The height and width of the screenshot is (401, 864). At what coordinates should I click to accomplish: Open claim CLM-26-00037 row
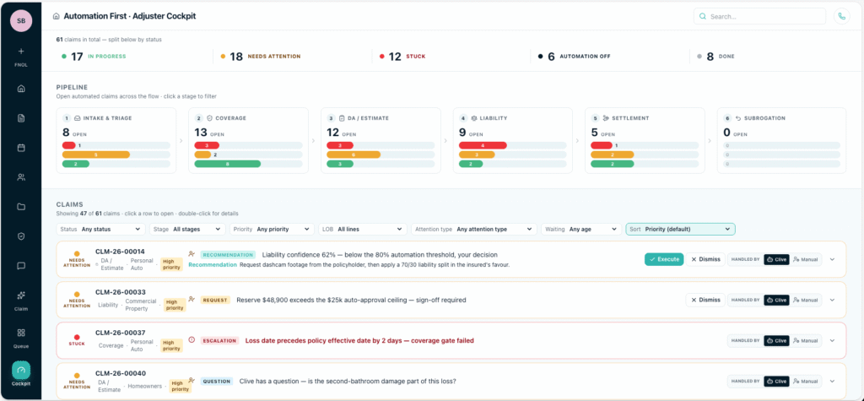pos(451,341)
